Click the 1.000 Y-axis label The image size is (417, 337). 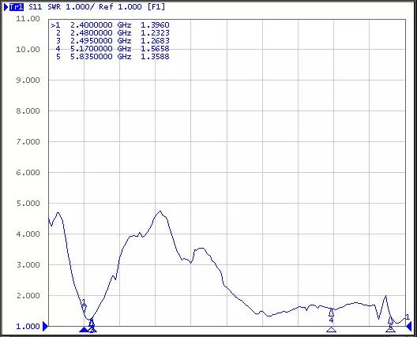[x=28, y=327]
